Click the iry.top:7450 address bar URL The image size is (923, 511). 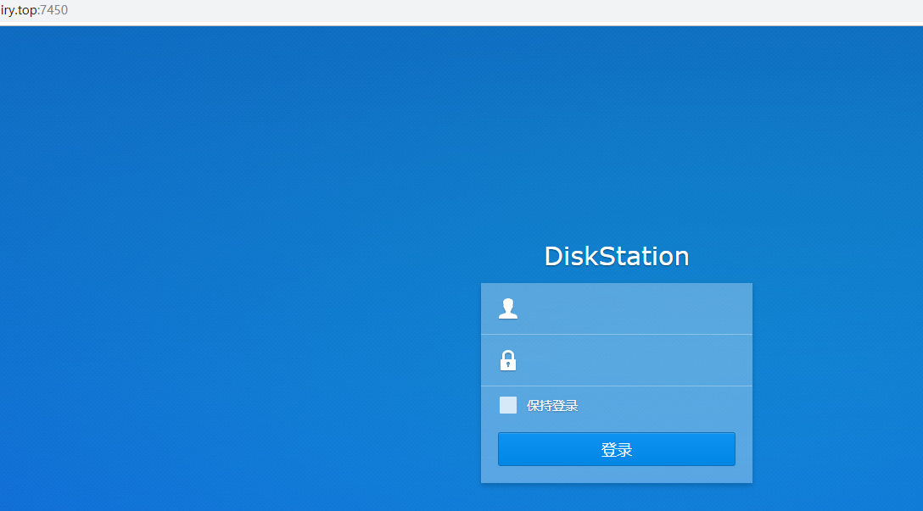34,10
